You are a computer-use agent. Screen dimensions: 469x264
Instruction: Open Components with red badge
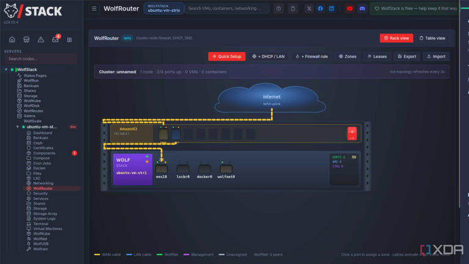tap(44, 153)
